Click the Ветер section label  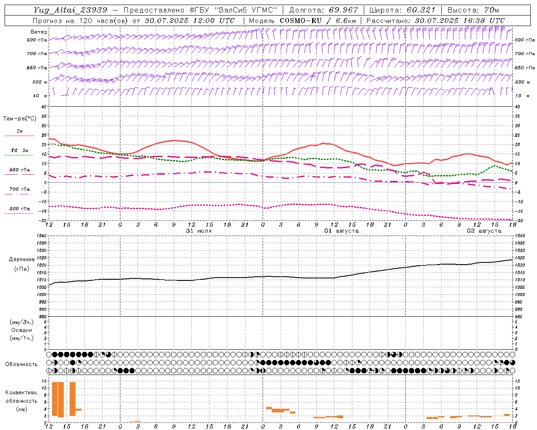point(39,32)
